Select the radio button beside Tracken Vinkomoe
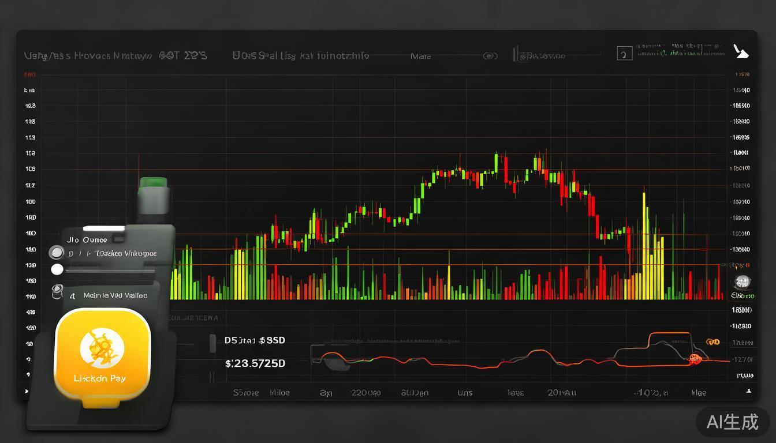The width and height of the screenshot is (776, 443). tap(57, 253)
